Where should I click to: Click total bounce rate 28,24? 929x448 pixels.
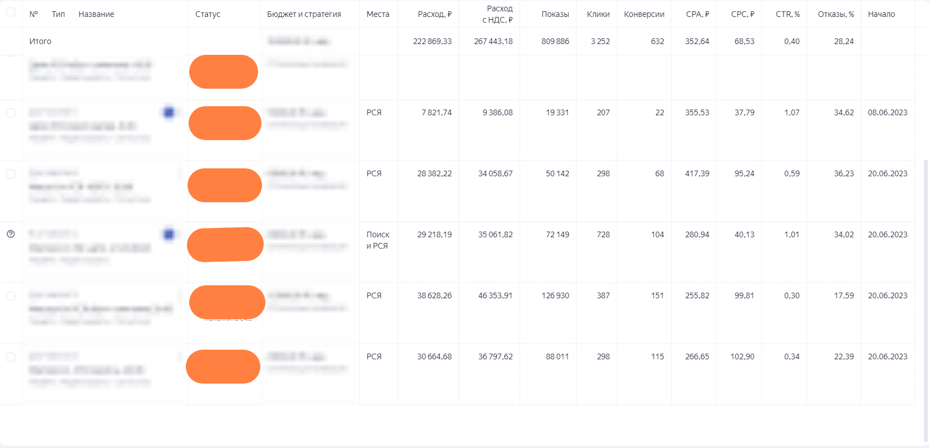click(x=844, y=41)
